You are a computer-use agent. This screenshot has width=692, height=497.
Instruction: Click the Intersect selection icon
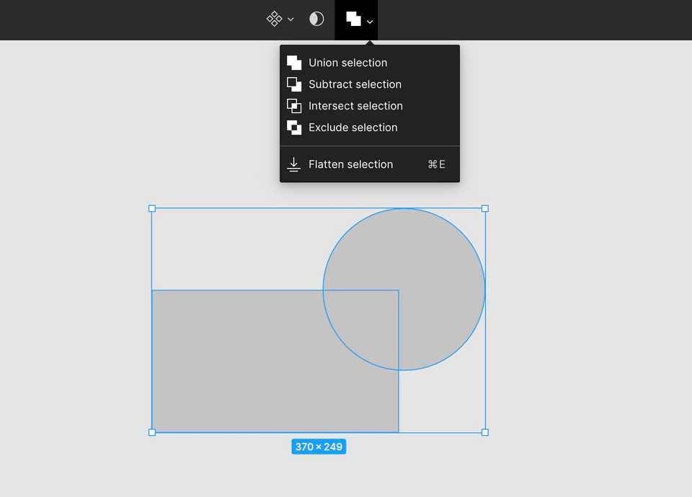tap(293, 106)
